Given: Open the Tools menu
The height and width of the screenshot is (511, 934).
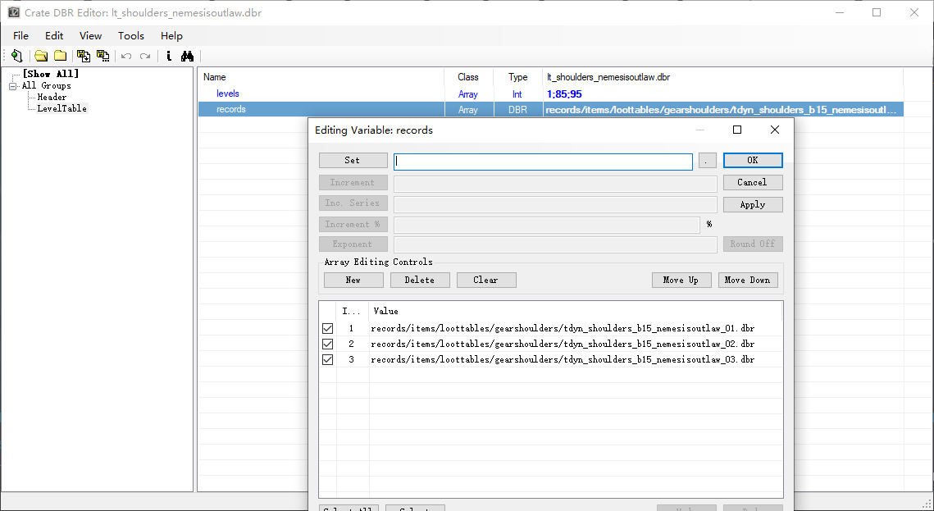Looking at the screenshot, I should [x=131, y=36].
